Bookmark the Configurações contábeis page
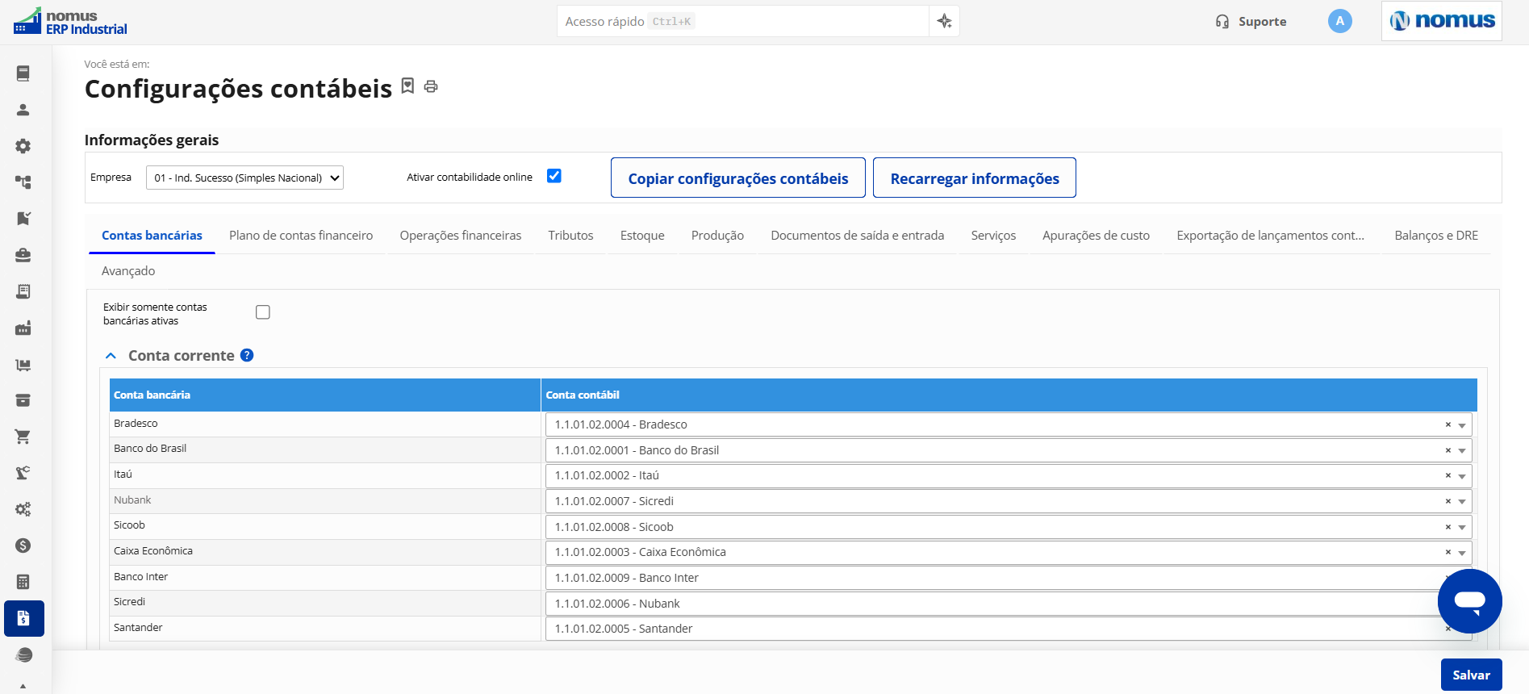The height and width of the screenshot is (694, 1529). [x=407, y=86]
